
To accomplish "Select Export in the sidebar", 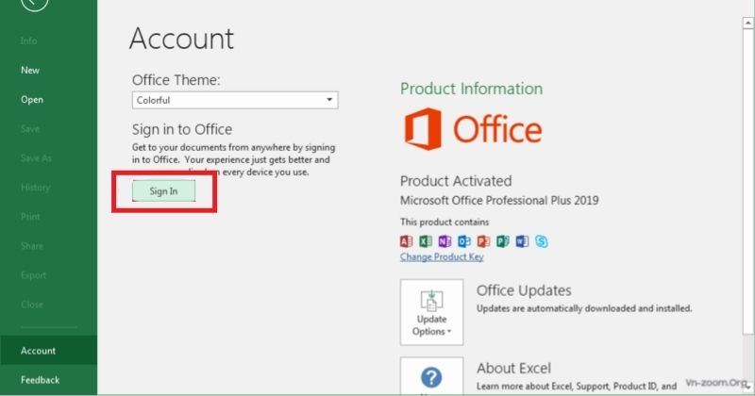I will click(33, 275).
